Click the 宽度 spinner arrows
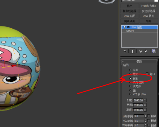Image resolution: width=159 pixels, height=127 pixels. click(x=145, y=105)
